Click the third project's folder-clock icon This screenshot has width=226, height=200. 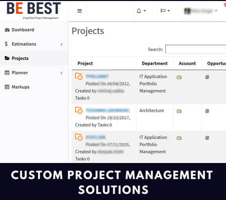[x=79, y=137]
